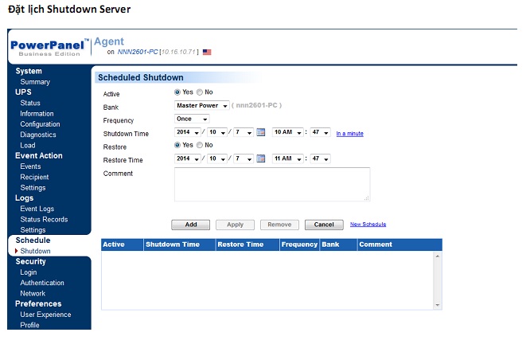Open Summary under System menu
The height and width of the screenshot is (344, 530).
coord(35,82)
